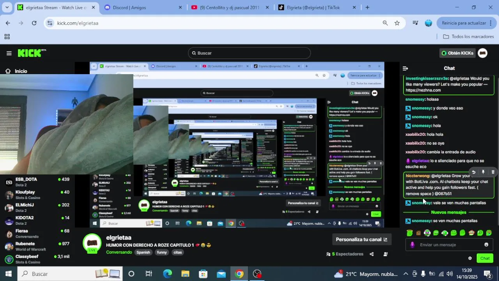This screenshot has width=499, height=281.
Task: Open OBS Studio from taskbar
Action: tap(257, 274)
